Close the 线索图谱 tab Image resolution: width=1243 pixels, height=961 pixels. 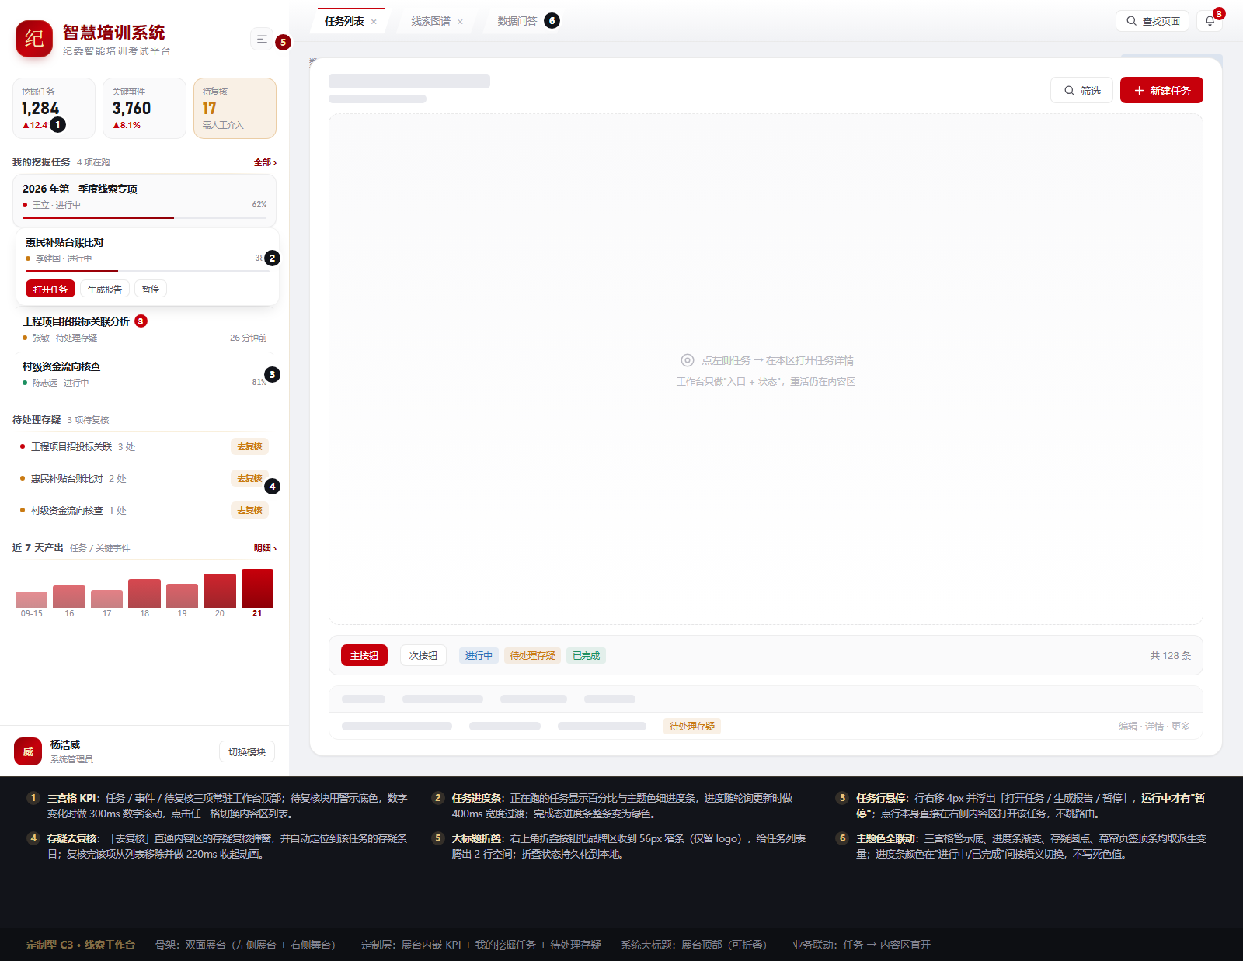(x=460, y=22)
